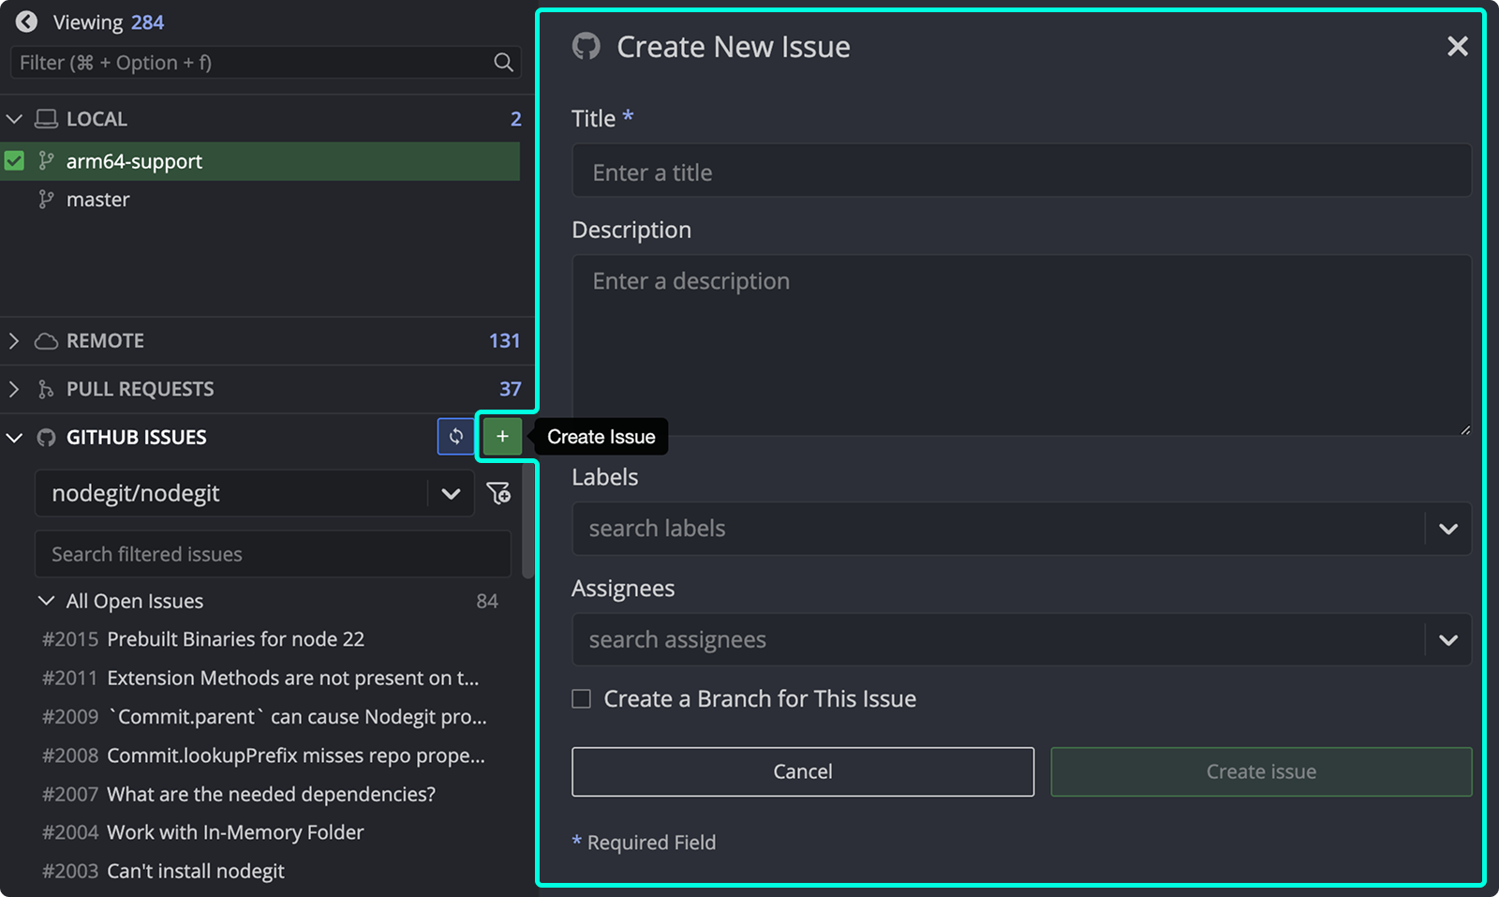Click the GitHub logo in the dialog header

pyautogui.click(x=586, y=46)
